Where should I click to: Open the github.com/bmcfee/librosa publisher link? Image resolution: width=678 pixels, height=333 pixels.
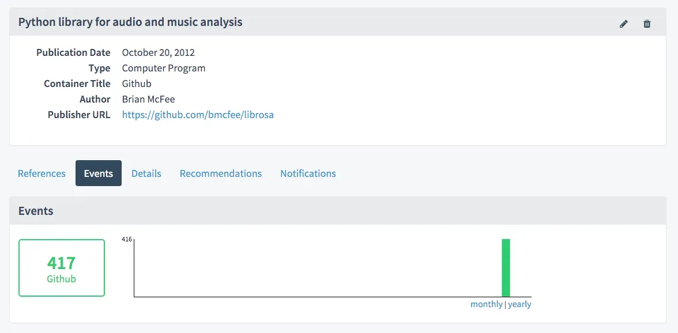pos(198,115)
